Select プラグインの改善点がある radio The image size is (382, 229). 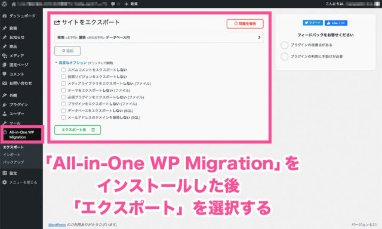tap(284, 45)
